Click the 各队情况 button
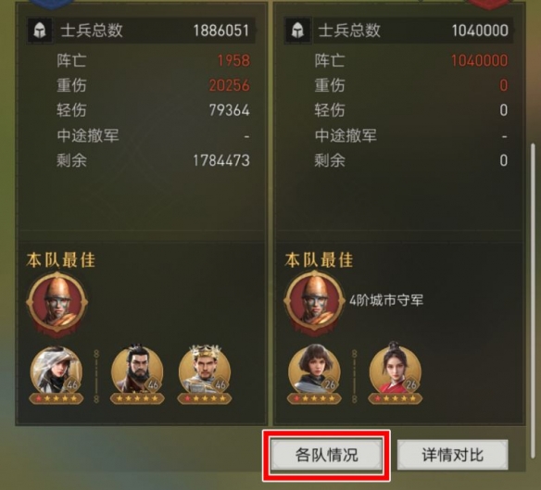The height and width of the screenshot is (490, 541). tap(326, 455)
